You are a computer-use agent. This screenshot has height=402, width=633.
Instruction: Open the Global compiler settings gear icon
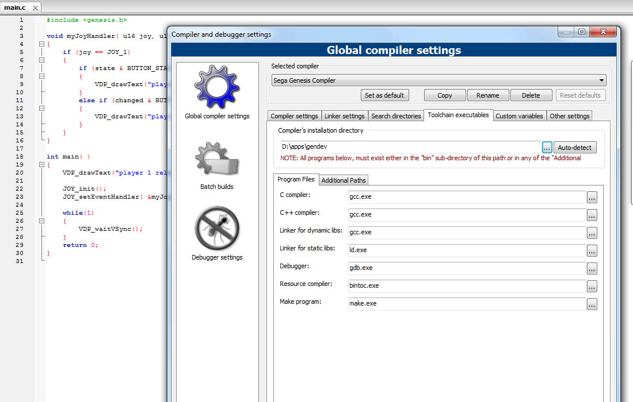216,87
